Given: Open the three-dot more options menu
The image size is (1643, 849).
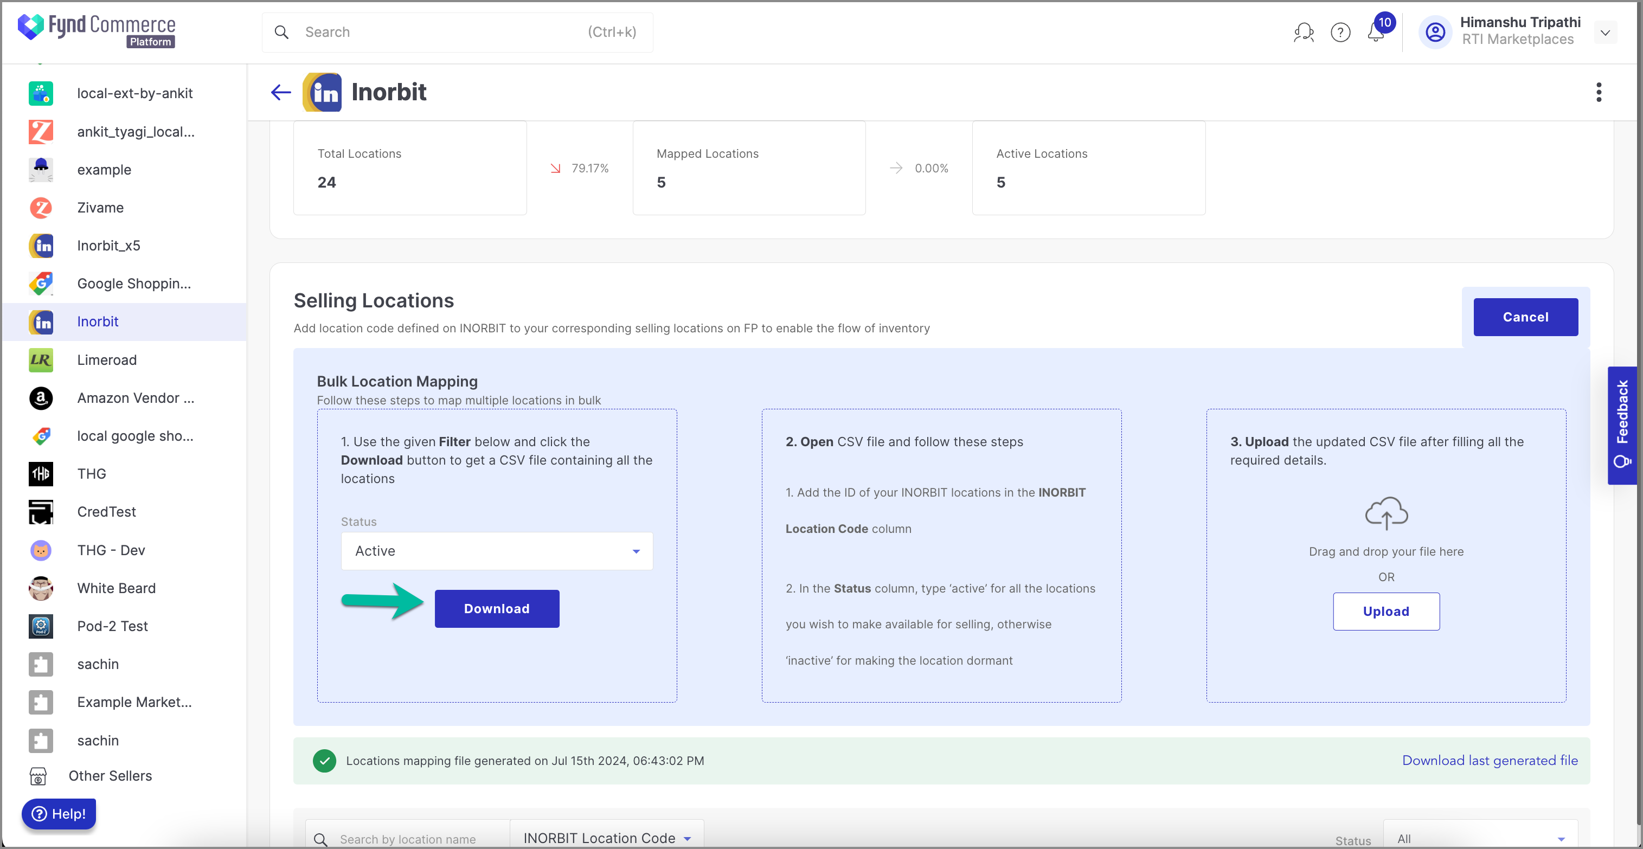Looking at the screenshot, I should [1599, 93].
